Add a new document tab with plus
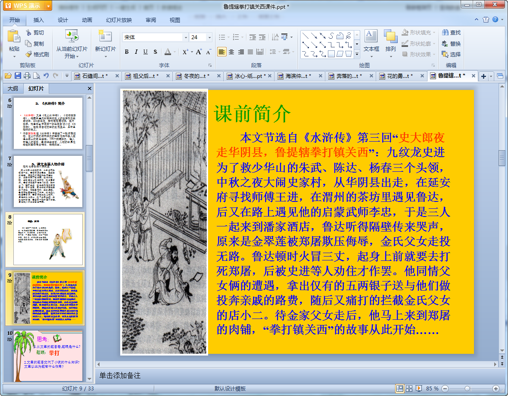 (483, 76)
